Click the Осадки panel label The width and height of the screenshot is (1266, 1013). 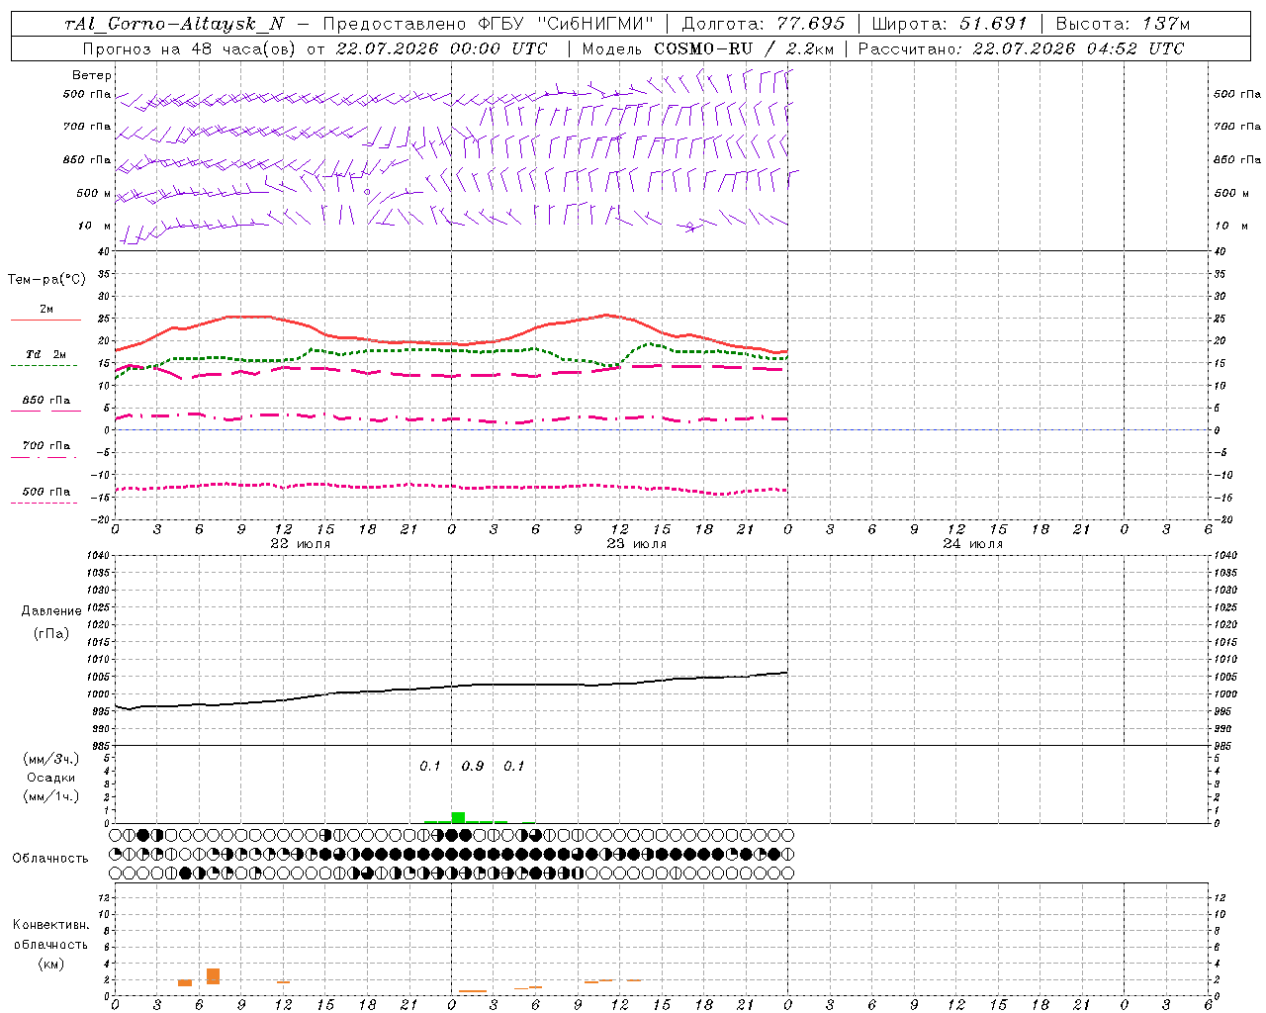51,778
